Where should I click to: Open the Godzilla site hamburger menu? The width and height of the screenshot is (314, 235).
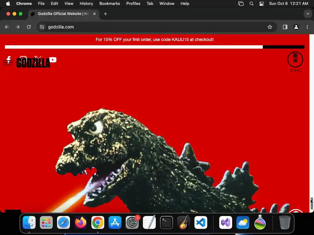(x=8, y=62)
